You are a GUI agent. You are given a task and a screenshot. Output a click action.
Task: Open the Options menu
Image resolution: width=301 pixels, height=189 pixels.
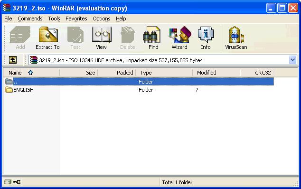102,19
